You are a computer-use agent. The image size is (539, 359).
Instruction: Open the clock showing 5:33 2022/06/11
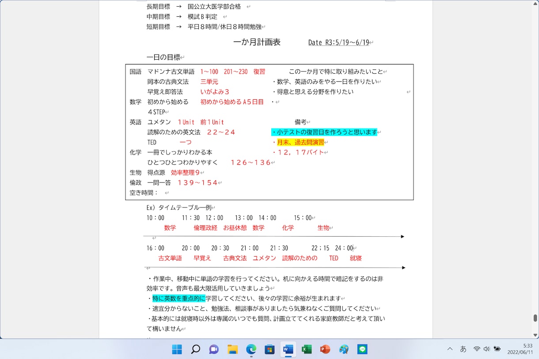(520, 349)
